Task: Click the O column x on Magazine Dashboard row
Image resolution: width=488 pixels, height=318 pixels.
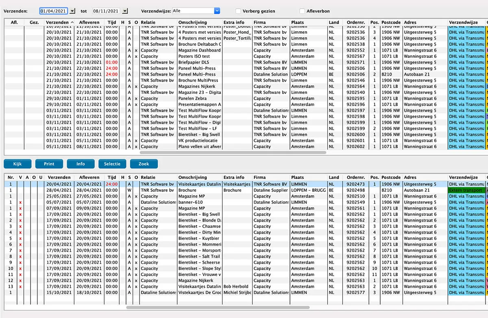Action: (x=136, y=50)
